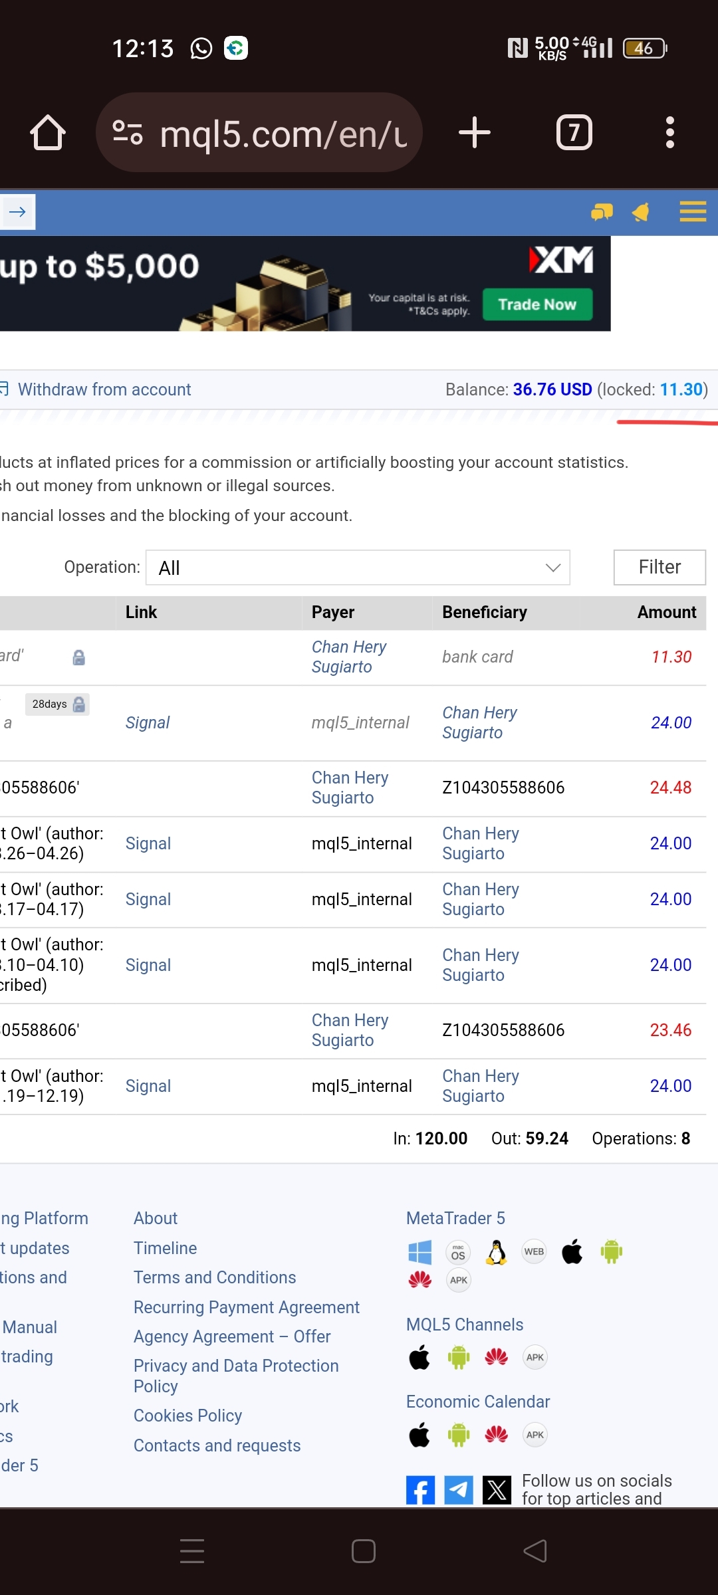Click MetaTrader 5 Huawei icon

[420, 1281]
